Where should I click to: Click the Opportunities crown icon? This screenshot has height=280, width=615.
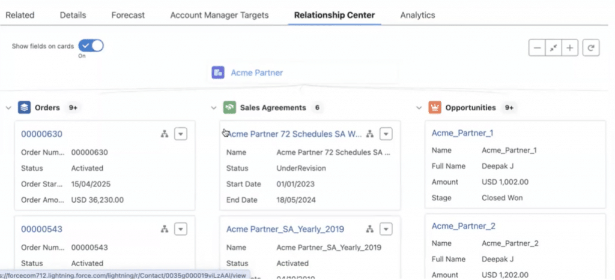(x=435, y=107)
